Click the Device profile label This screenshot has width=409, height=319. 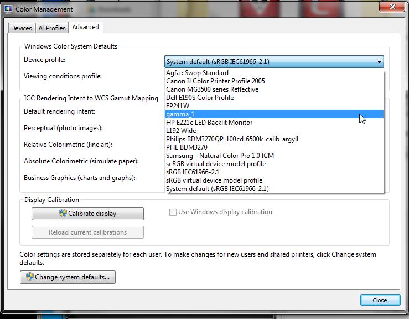45,60
